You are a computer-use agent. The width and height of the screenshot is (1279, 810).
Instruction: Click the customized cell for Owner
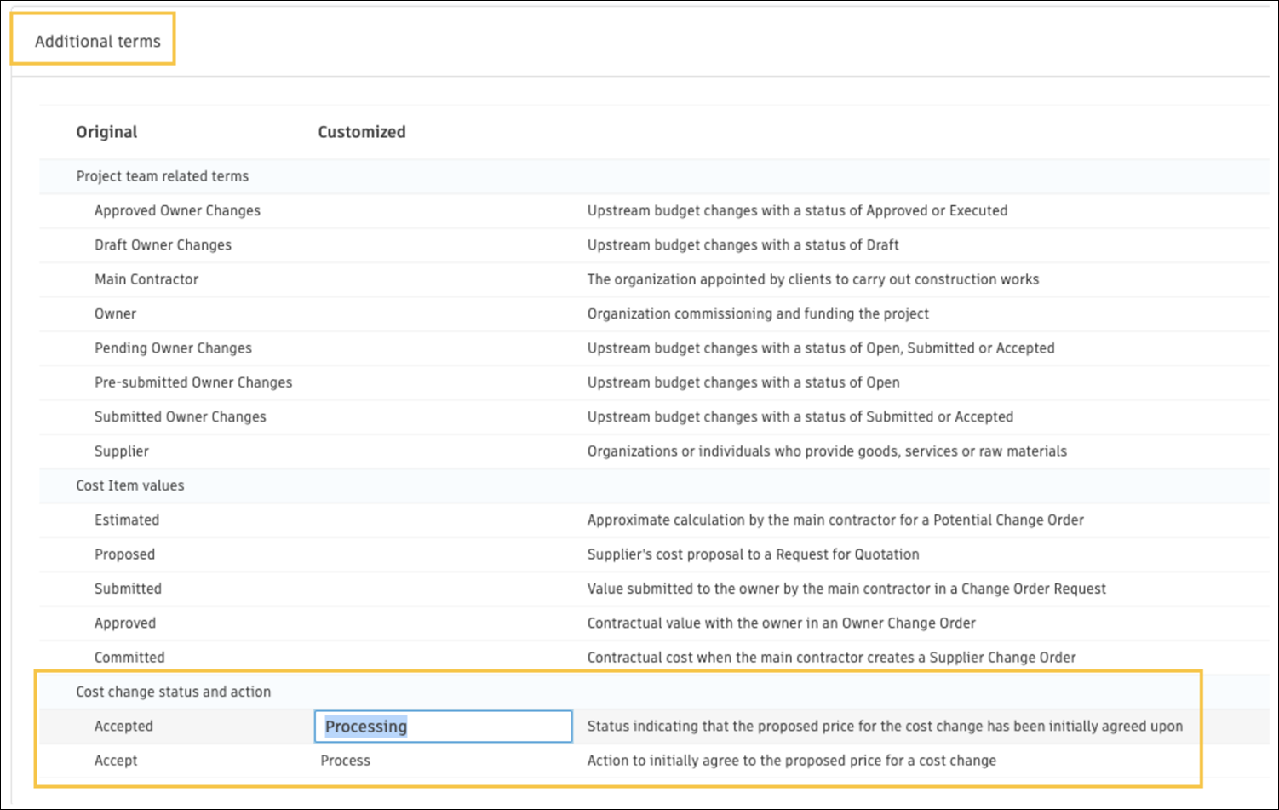(443, 313)
